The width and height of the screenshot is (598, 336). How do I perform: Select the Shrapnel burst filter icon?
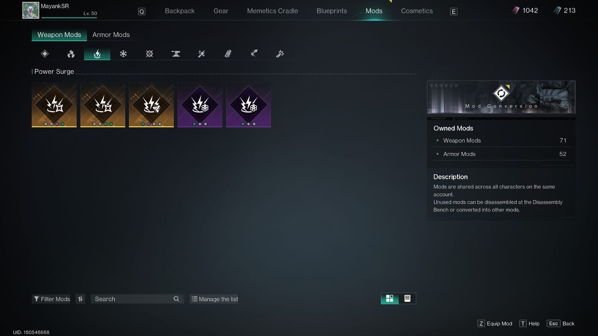(x=201, y=53)
